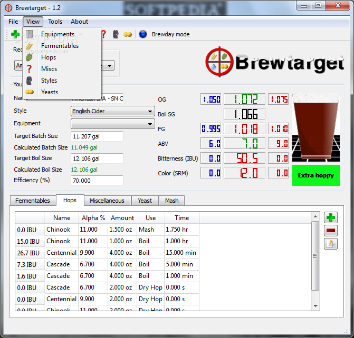Choose Hops in the View menu
The image size is (354, 338).
click(x=49, y=57)
